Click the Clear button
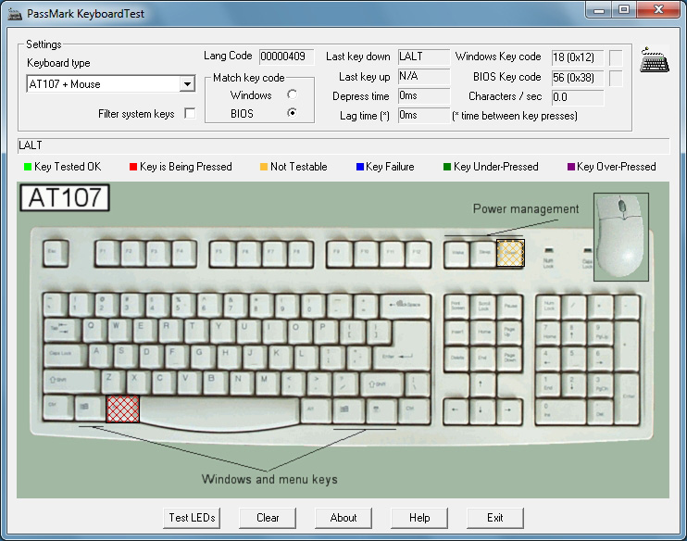Image resolution: width=687 pixels, height=541 pixels. point(268,518)
